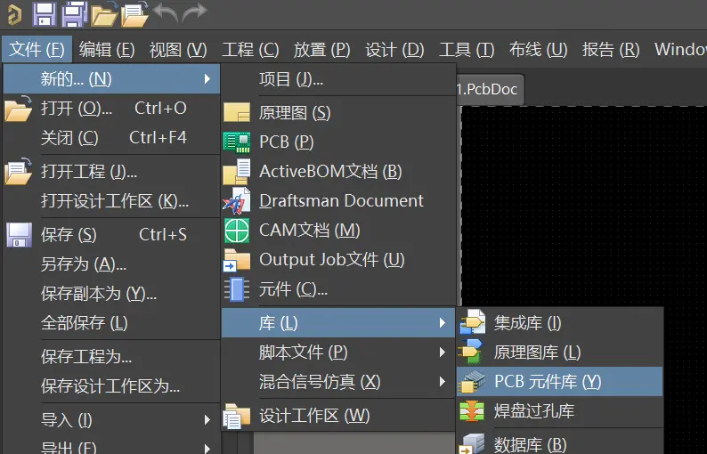The width and height of the screenshot is (707, 454).
Task: Choose 打开工程 (J) entry
Action: [111, 171]
